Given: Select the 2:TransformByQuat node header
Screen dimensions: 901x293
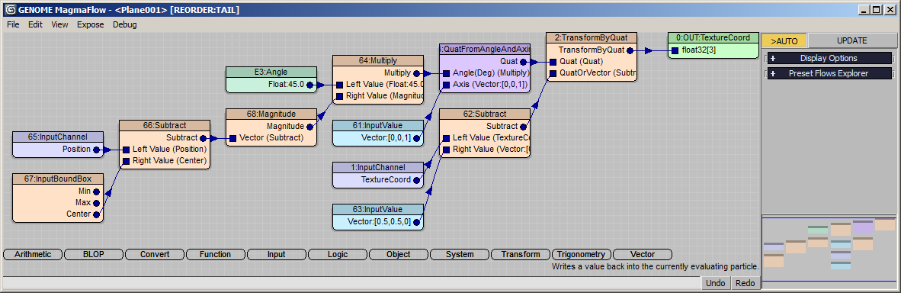Looking at the screenshot, I should coord(592,37).
